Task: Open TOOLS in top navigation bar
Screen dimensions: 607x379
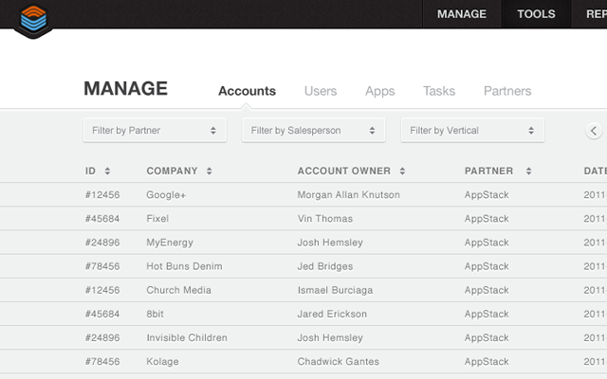Action: click(x=536, y=14)
